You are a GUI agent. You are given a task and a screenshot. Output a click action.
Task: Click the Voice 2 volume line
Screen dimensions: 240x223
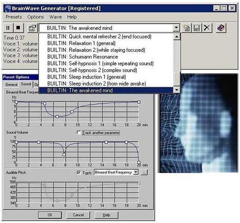[21, 50]
